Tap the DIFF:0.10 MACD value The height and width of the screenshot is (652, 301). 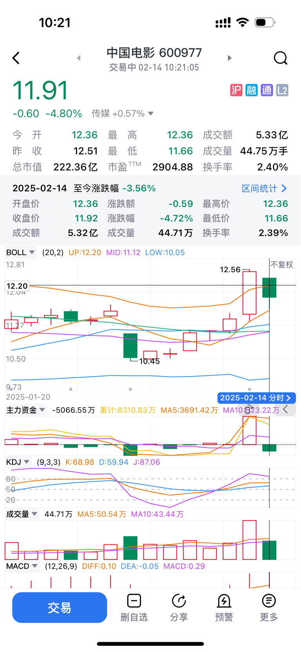[99, 566]
